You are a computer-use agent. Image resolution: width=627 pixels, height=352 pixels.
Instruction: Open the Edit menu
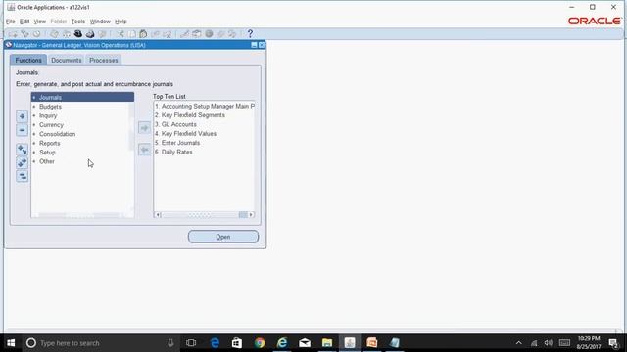click(24, 22)
